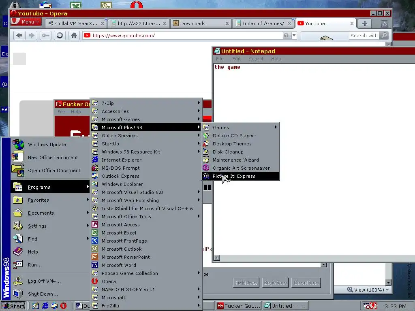Viewport: 415px width, 311px height.
Task: Click the Opera reload page icon
Action: pyautogui.click(x=60, y=36)
